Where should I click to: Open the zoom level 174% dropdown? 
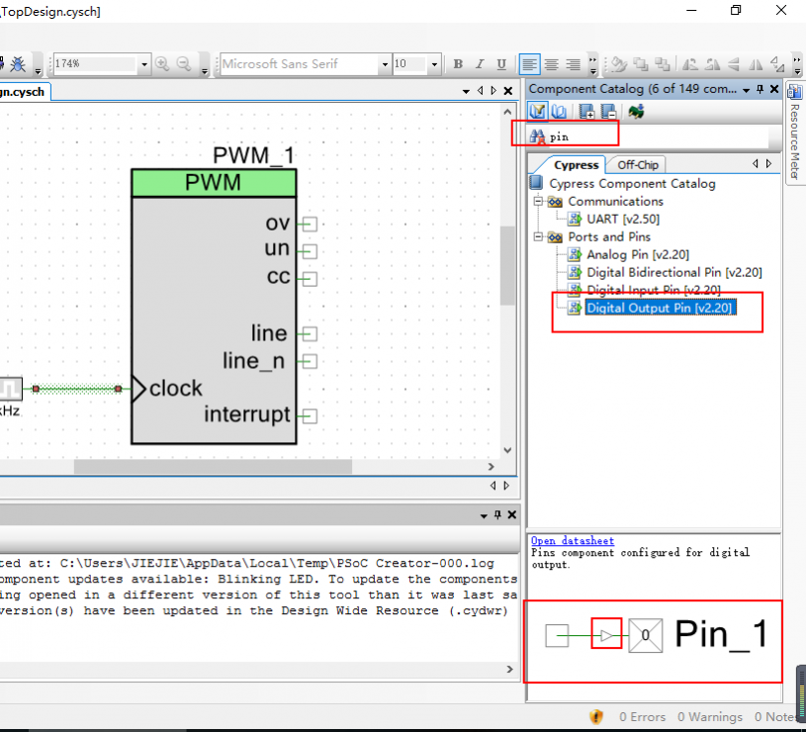click(x=144, y=64)
